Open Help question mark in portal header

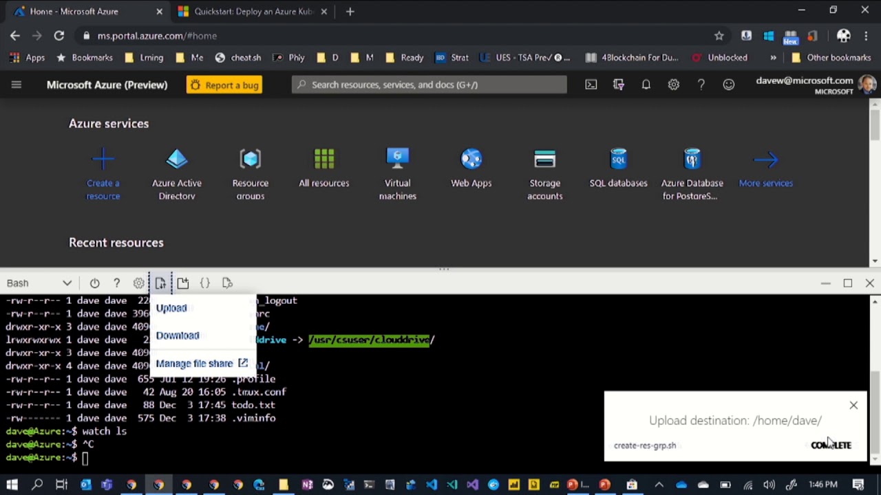tap(701, 85)
